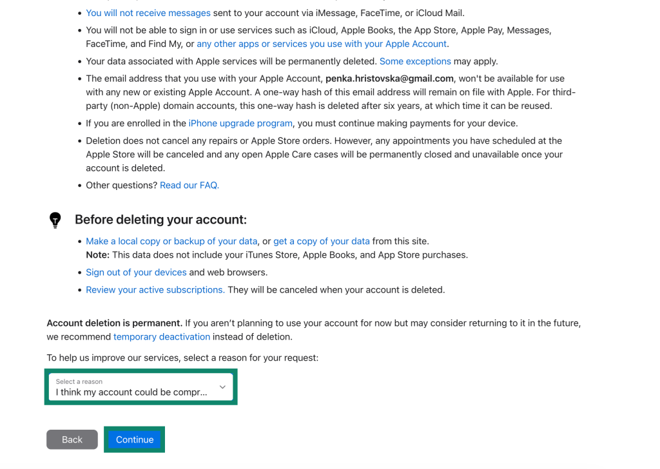Open the 'Select a reason' dropdown
The width and height of the screenshot is (660, 469).
[141, 387]
